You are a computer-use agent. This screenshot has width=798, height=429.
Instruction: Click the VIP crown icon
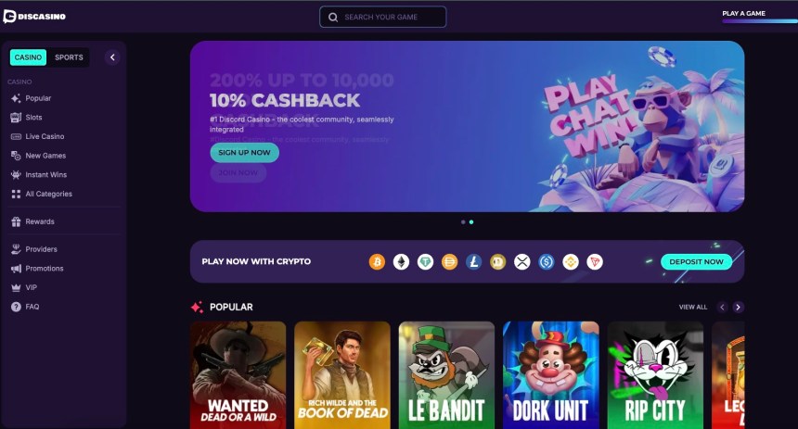coord(16,287)
